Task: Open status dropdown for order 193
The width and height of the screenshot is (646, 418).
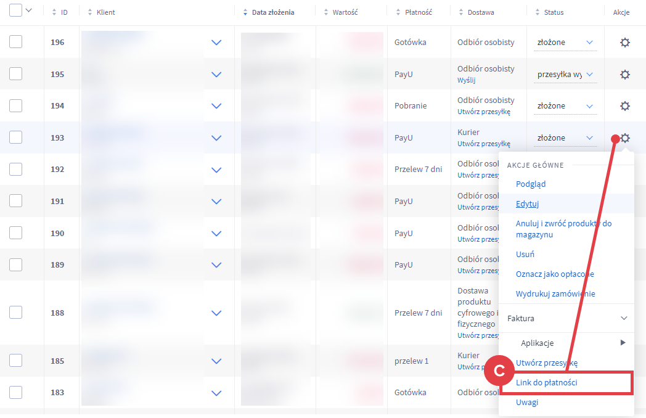Action: (565, 138)
